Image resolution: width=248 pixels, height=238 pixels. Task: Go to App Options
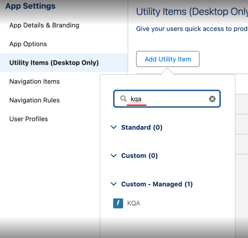[28, 44]
